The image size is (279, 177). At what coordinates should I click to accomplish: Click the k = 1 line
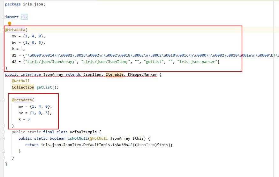coord(18,49)
